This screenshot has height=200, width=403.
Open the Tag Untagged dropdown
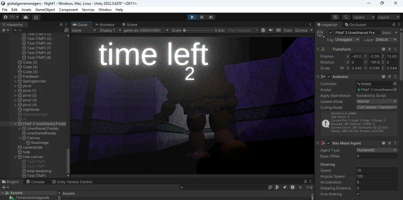pos(347,39)
